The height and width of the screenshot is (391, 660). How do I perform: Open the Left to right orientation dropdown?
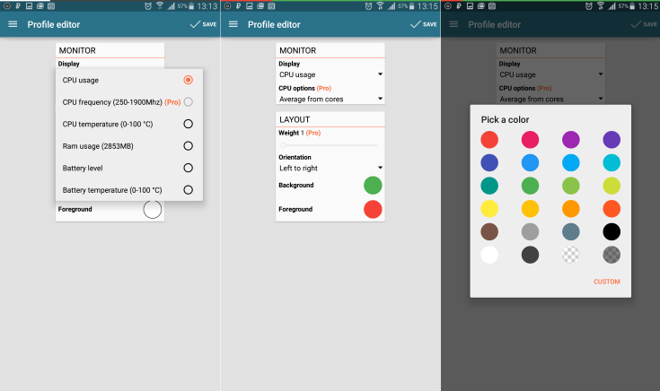[330, 169]
